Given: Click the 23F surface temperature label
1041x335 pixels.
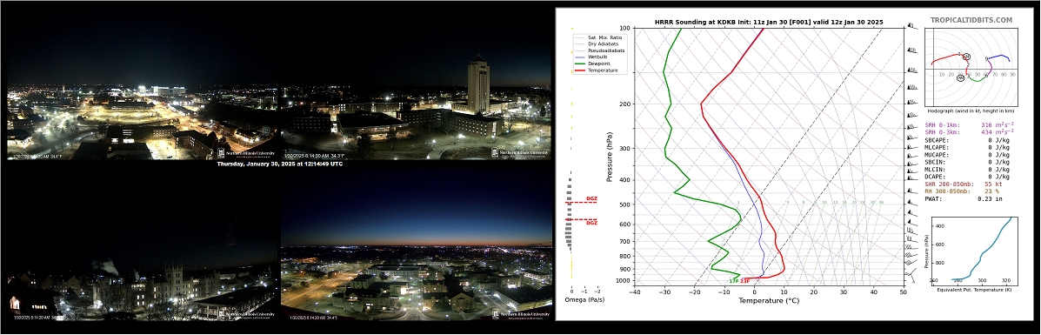Looking at the screenshot, I should pyautogui.click(x=745, y=281).
